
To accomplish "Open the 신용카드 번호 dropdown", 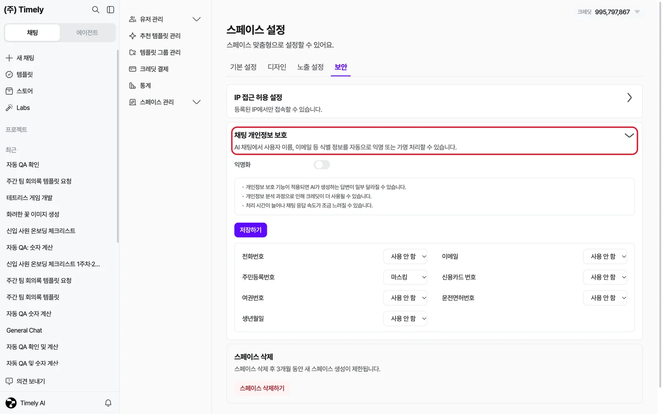I will tap(605, 277).
